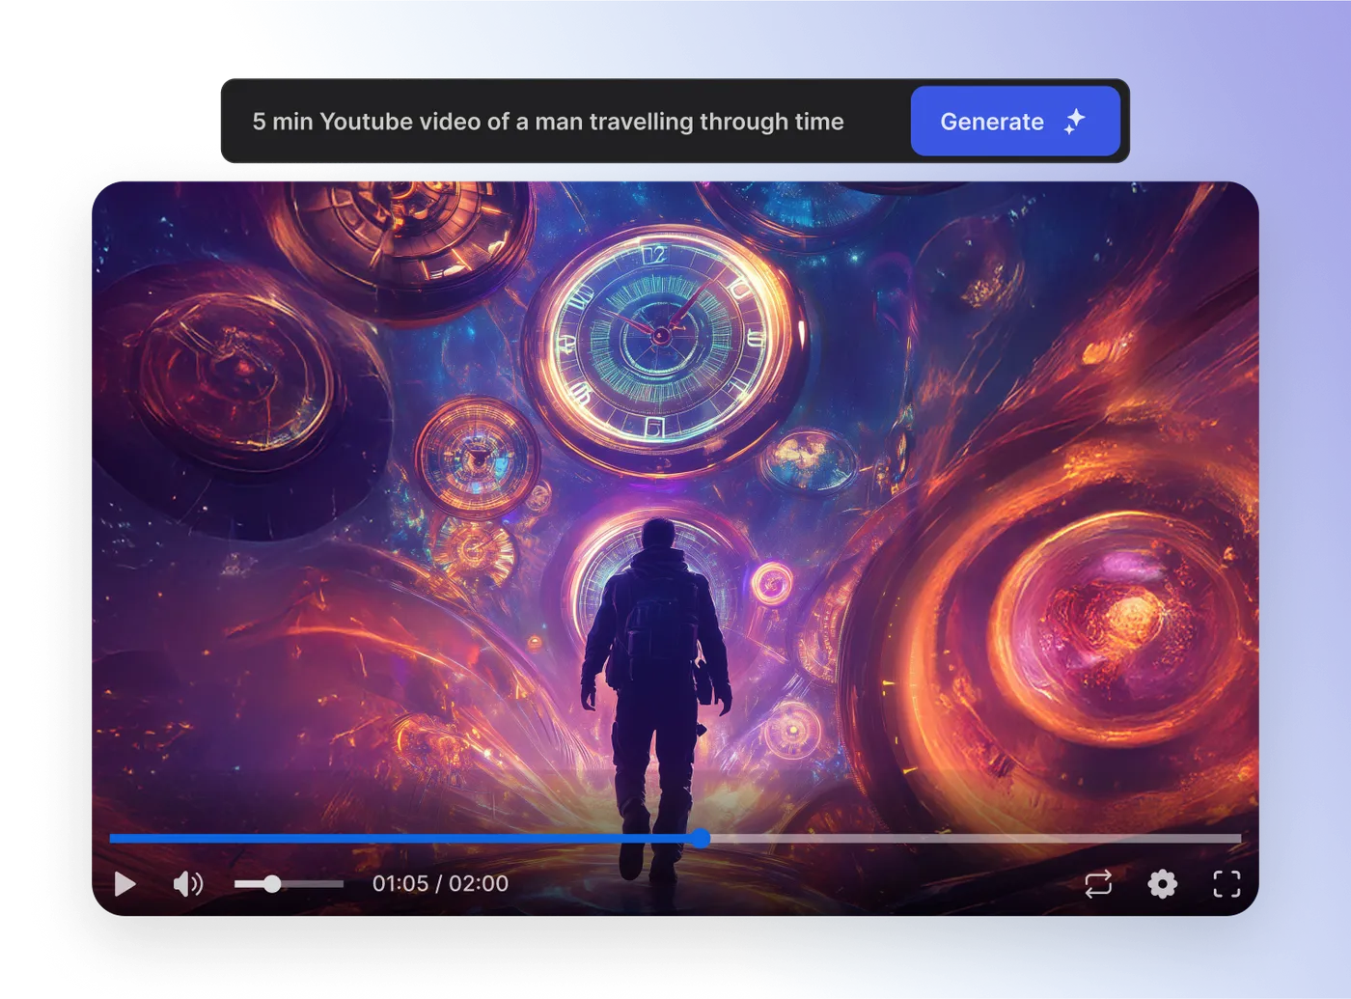The width and height of the screenshot is (1351, 999).
Task: Raise volume by clicking the grey volume track
Action: tap(314, 883)
